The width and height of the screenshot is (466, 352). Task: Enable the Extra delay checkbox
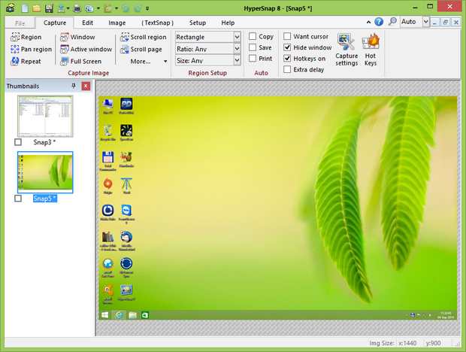coord(287,69)
